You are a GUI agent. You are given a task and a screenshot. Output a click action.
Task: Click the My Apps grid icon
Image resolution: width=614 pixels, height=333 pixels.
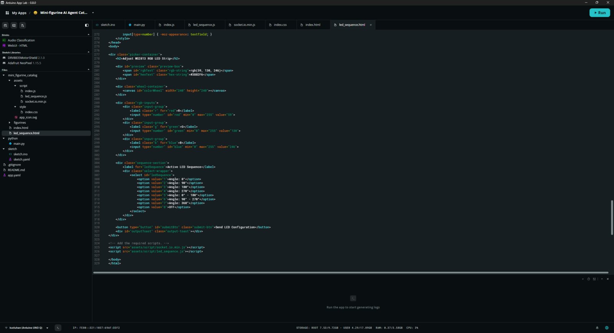click(x=7, y=13)
